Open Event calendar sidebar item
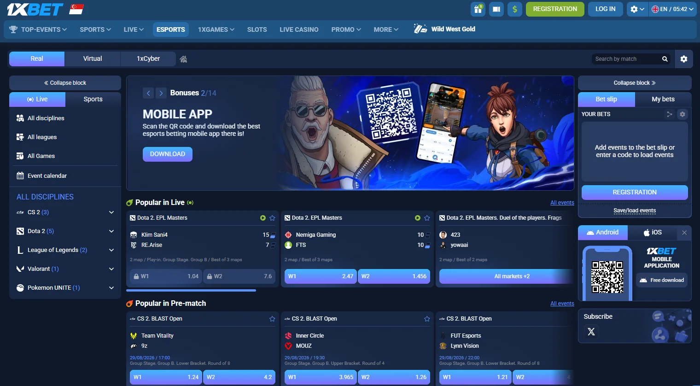 64,176
